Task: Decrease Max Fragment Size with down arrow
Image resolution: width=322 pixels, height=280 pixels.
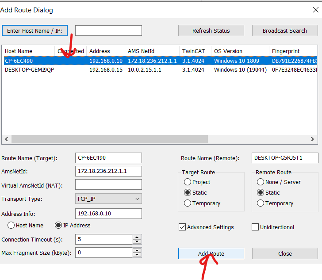Action: [137, 255]
